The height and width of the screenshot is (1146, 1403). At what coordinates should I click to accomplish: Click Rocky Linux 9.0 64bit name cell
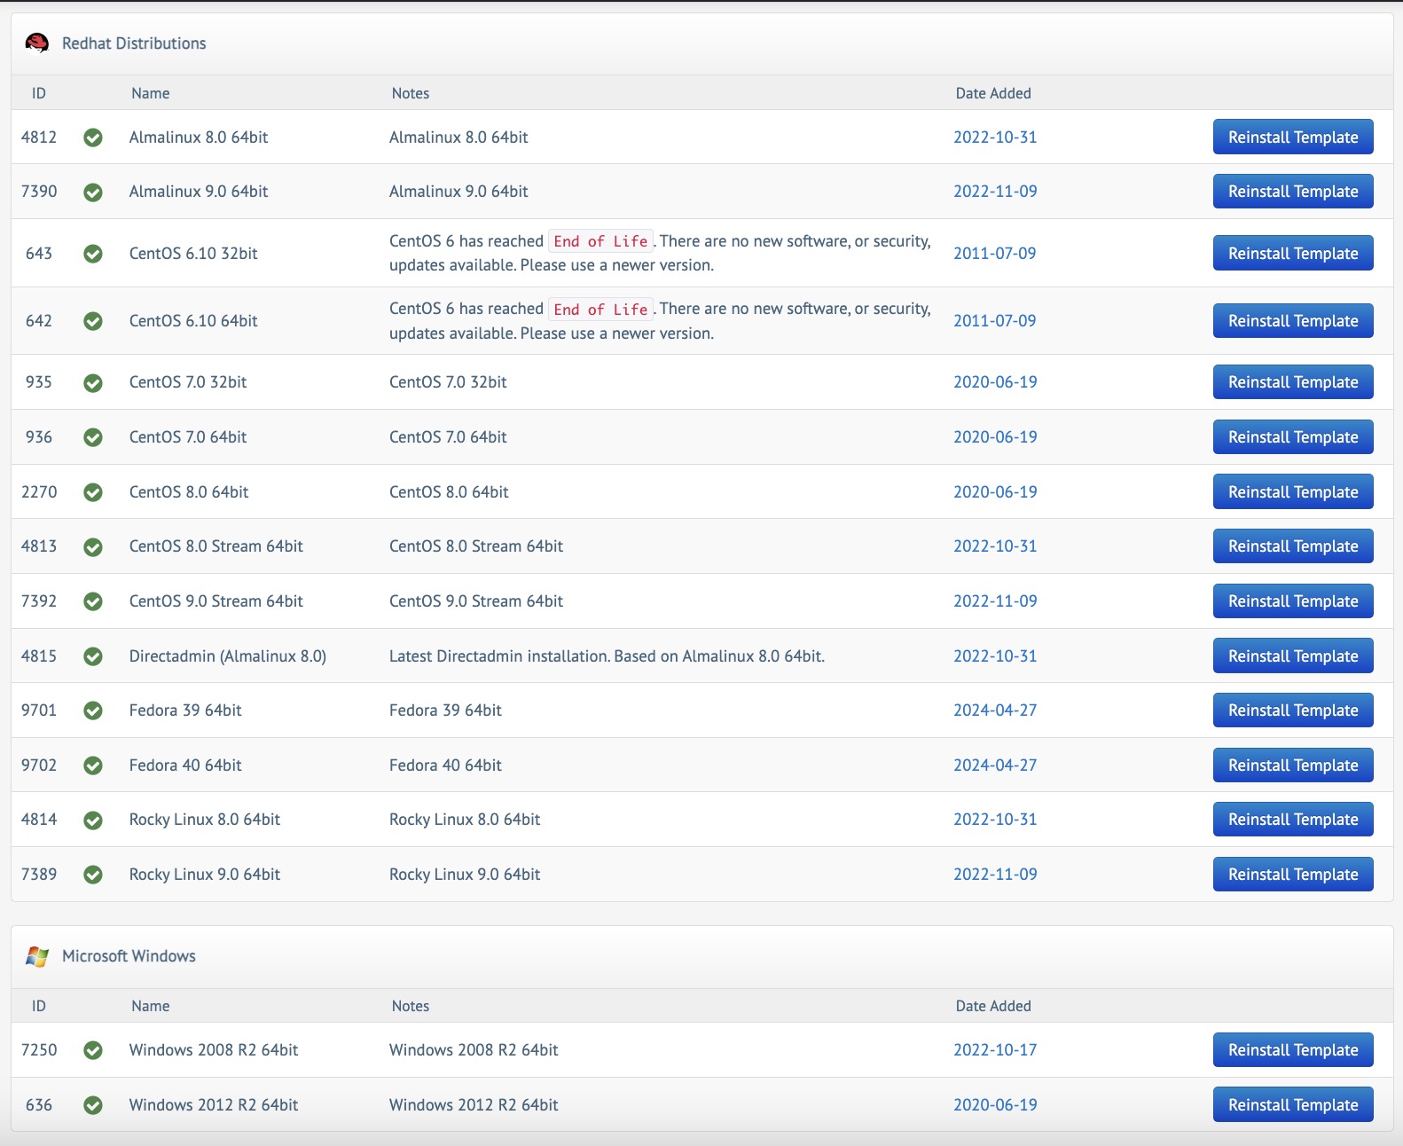coord(205,874)
